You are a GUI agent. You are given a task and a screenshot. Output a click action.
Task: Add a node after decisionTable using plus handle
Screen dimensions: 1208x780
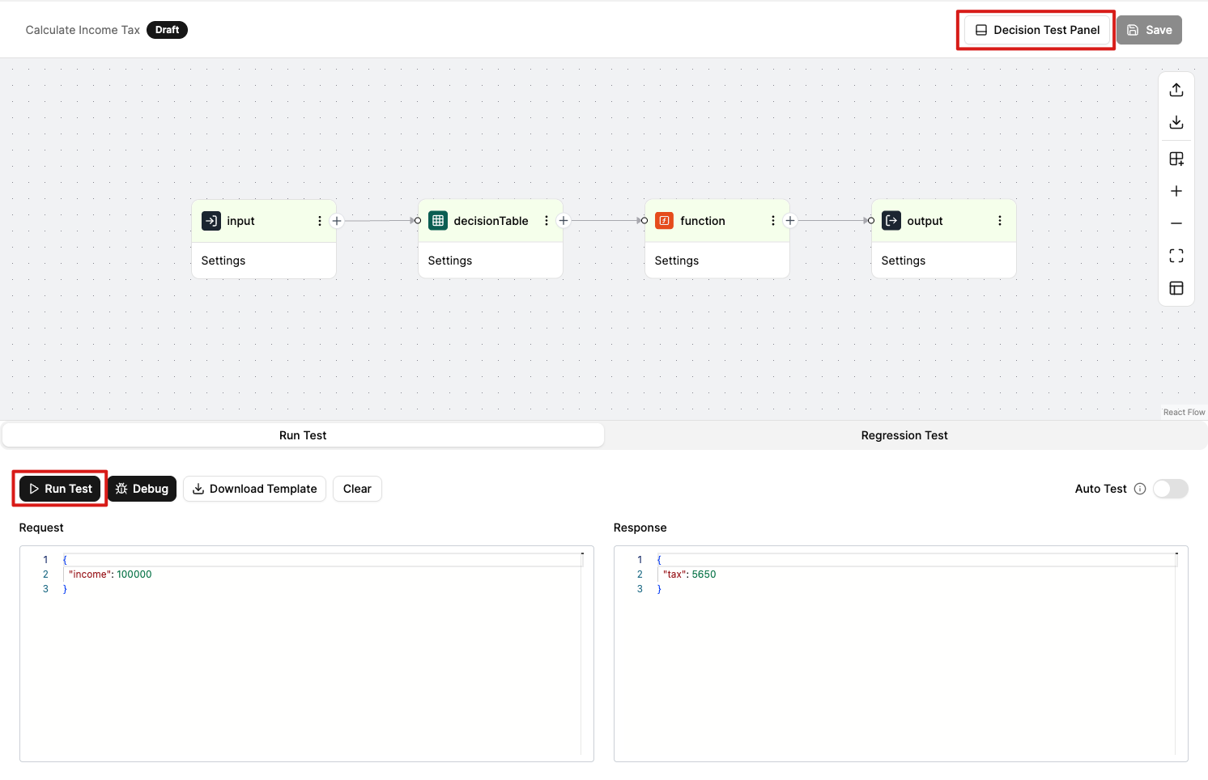564,221
